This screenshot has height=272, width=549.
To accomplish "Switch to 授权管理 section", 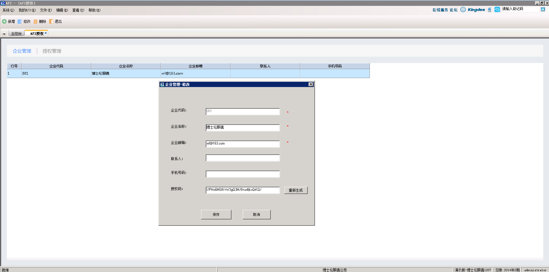I will point(52,51).
